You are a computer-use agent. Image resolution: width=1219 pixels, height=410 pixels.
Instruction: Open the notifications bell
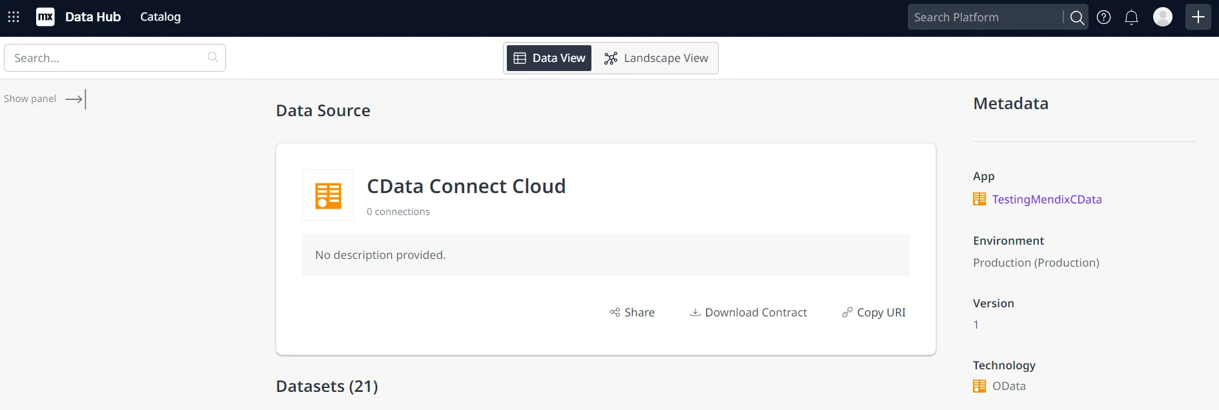(1131, 17)
